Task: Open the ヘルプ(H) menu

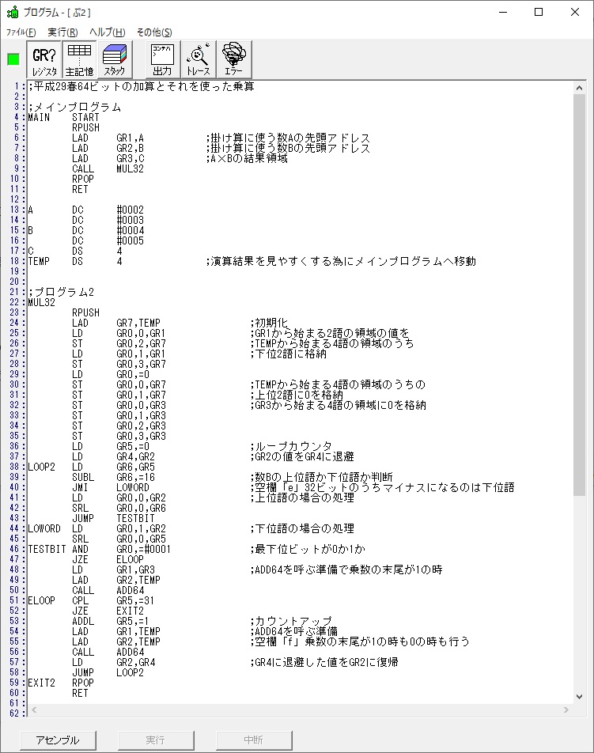Action: coord(107,32)
